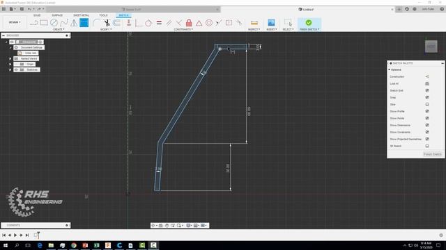The width and height of the screenshot is (446, 250).
Task: Toggle the Show Projected Geometries checkbox
Action: click(427, 139)
